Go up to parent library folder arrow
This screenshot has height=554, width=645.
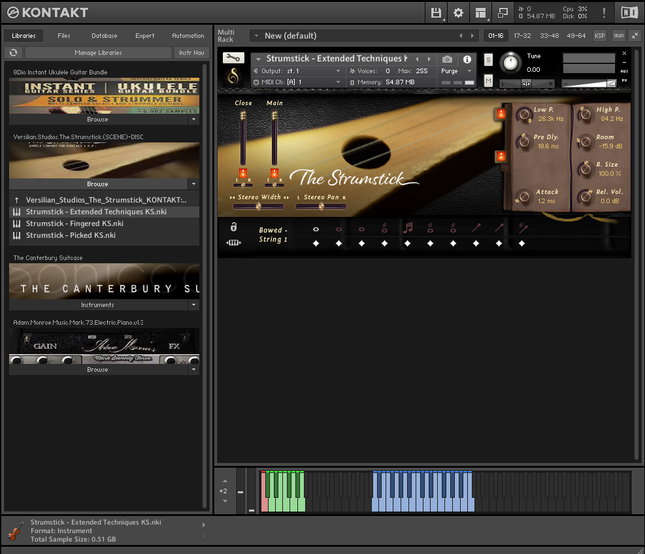(16, 201)
